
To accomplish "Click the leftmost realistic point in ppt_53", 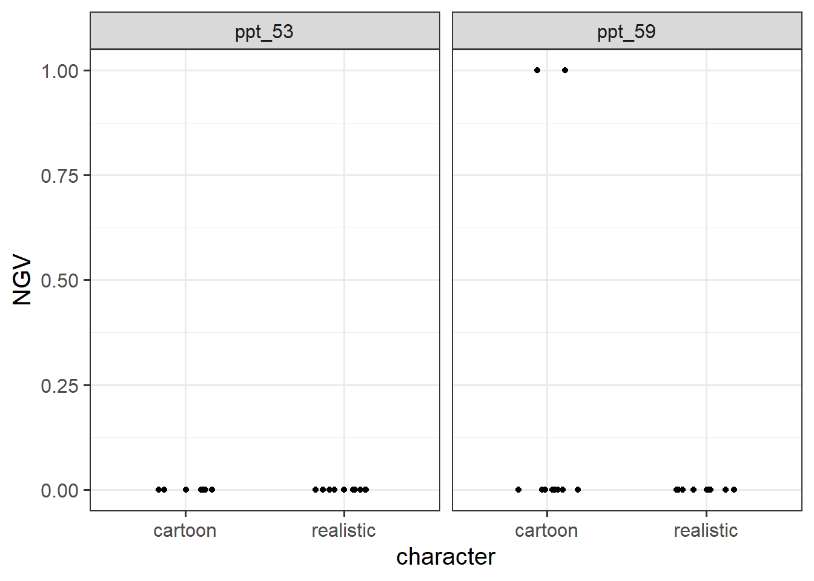I will [316, 490].
